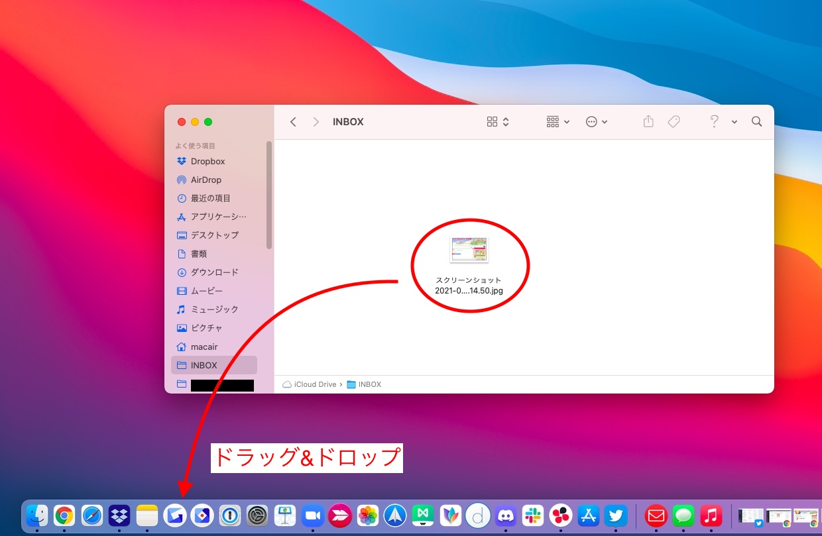
Task: Open the icon view switcher dropdown
Action: [498, 122]
